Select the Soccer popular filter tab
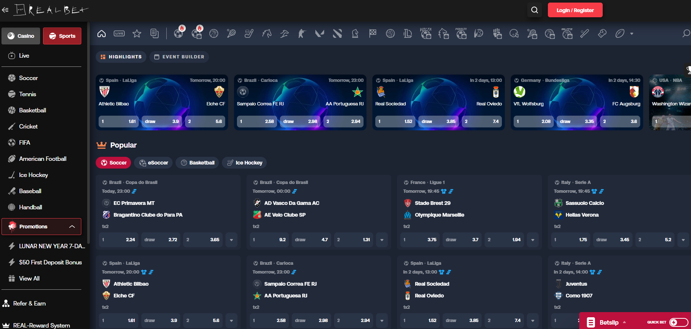This screenshot has width=691, height=329. tap(113, 163)
